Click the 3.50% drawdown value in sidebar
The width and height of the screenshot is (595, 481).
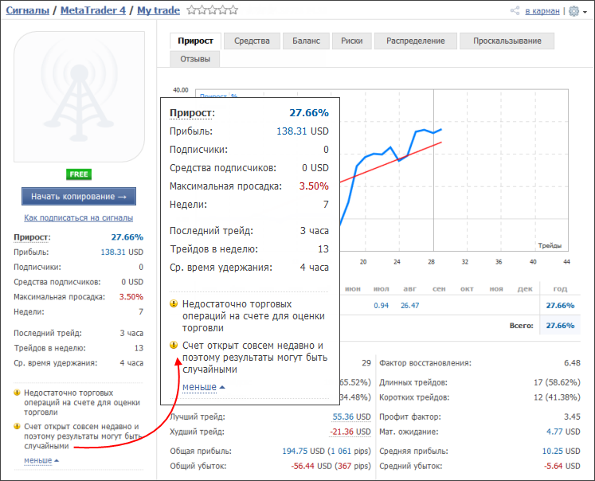point(131,296)
